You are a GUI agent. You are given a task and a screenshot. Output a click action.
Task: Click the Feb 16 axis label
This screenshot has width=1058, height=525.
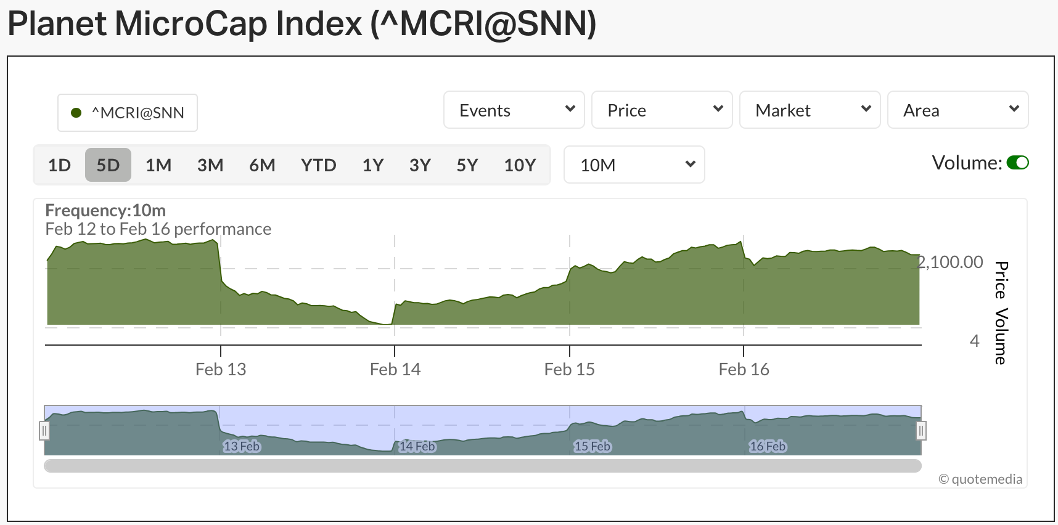click(744, 369)
